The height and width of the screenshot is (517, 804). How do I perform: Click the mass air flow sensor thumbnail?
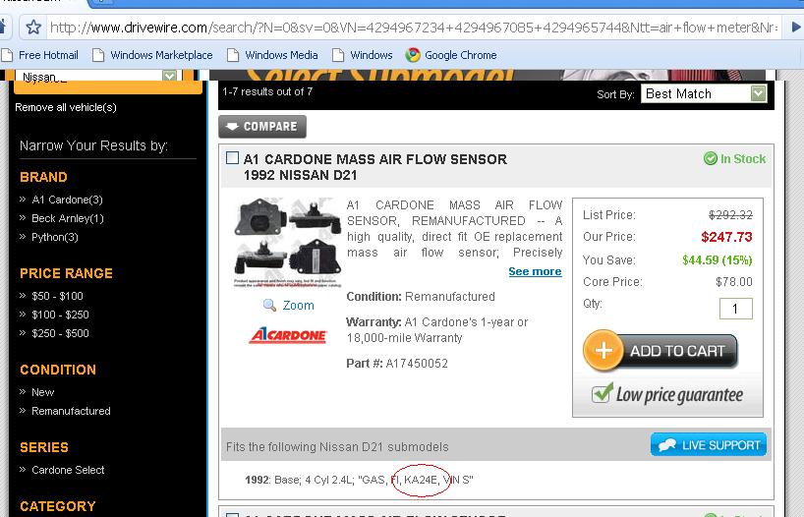pos(289,242)
